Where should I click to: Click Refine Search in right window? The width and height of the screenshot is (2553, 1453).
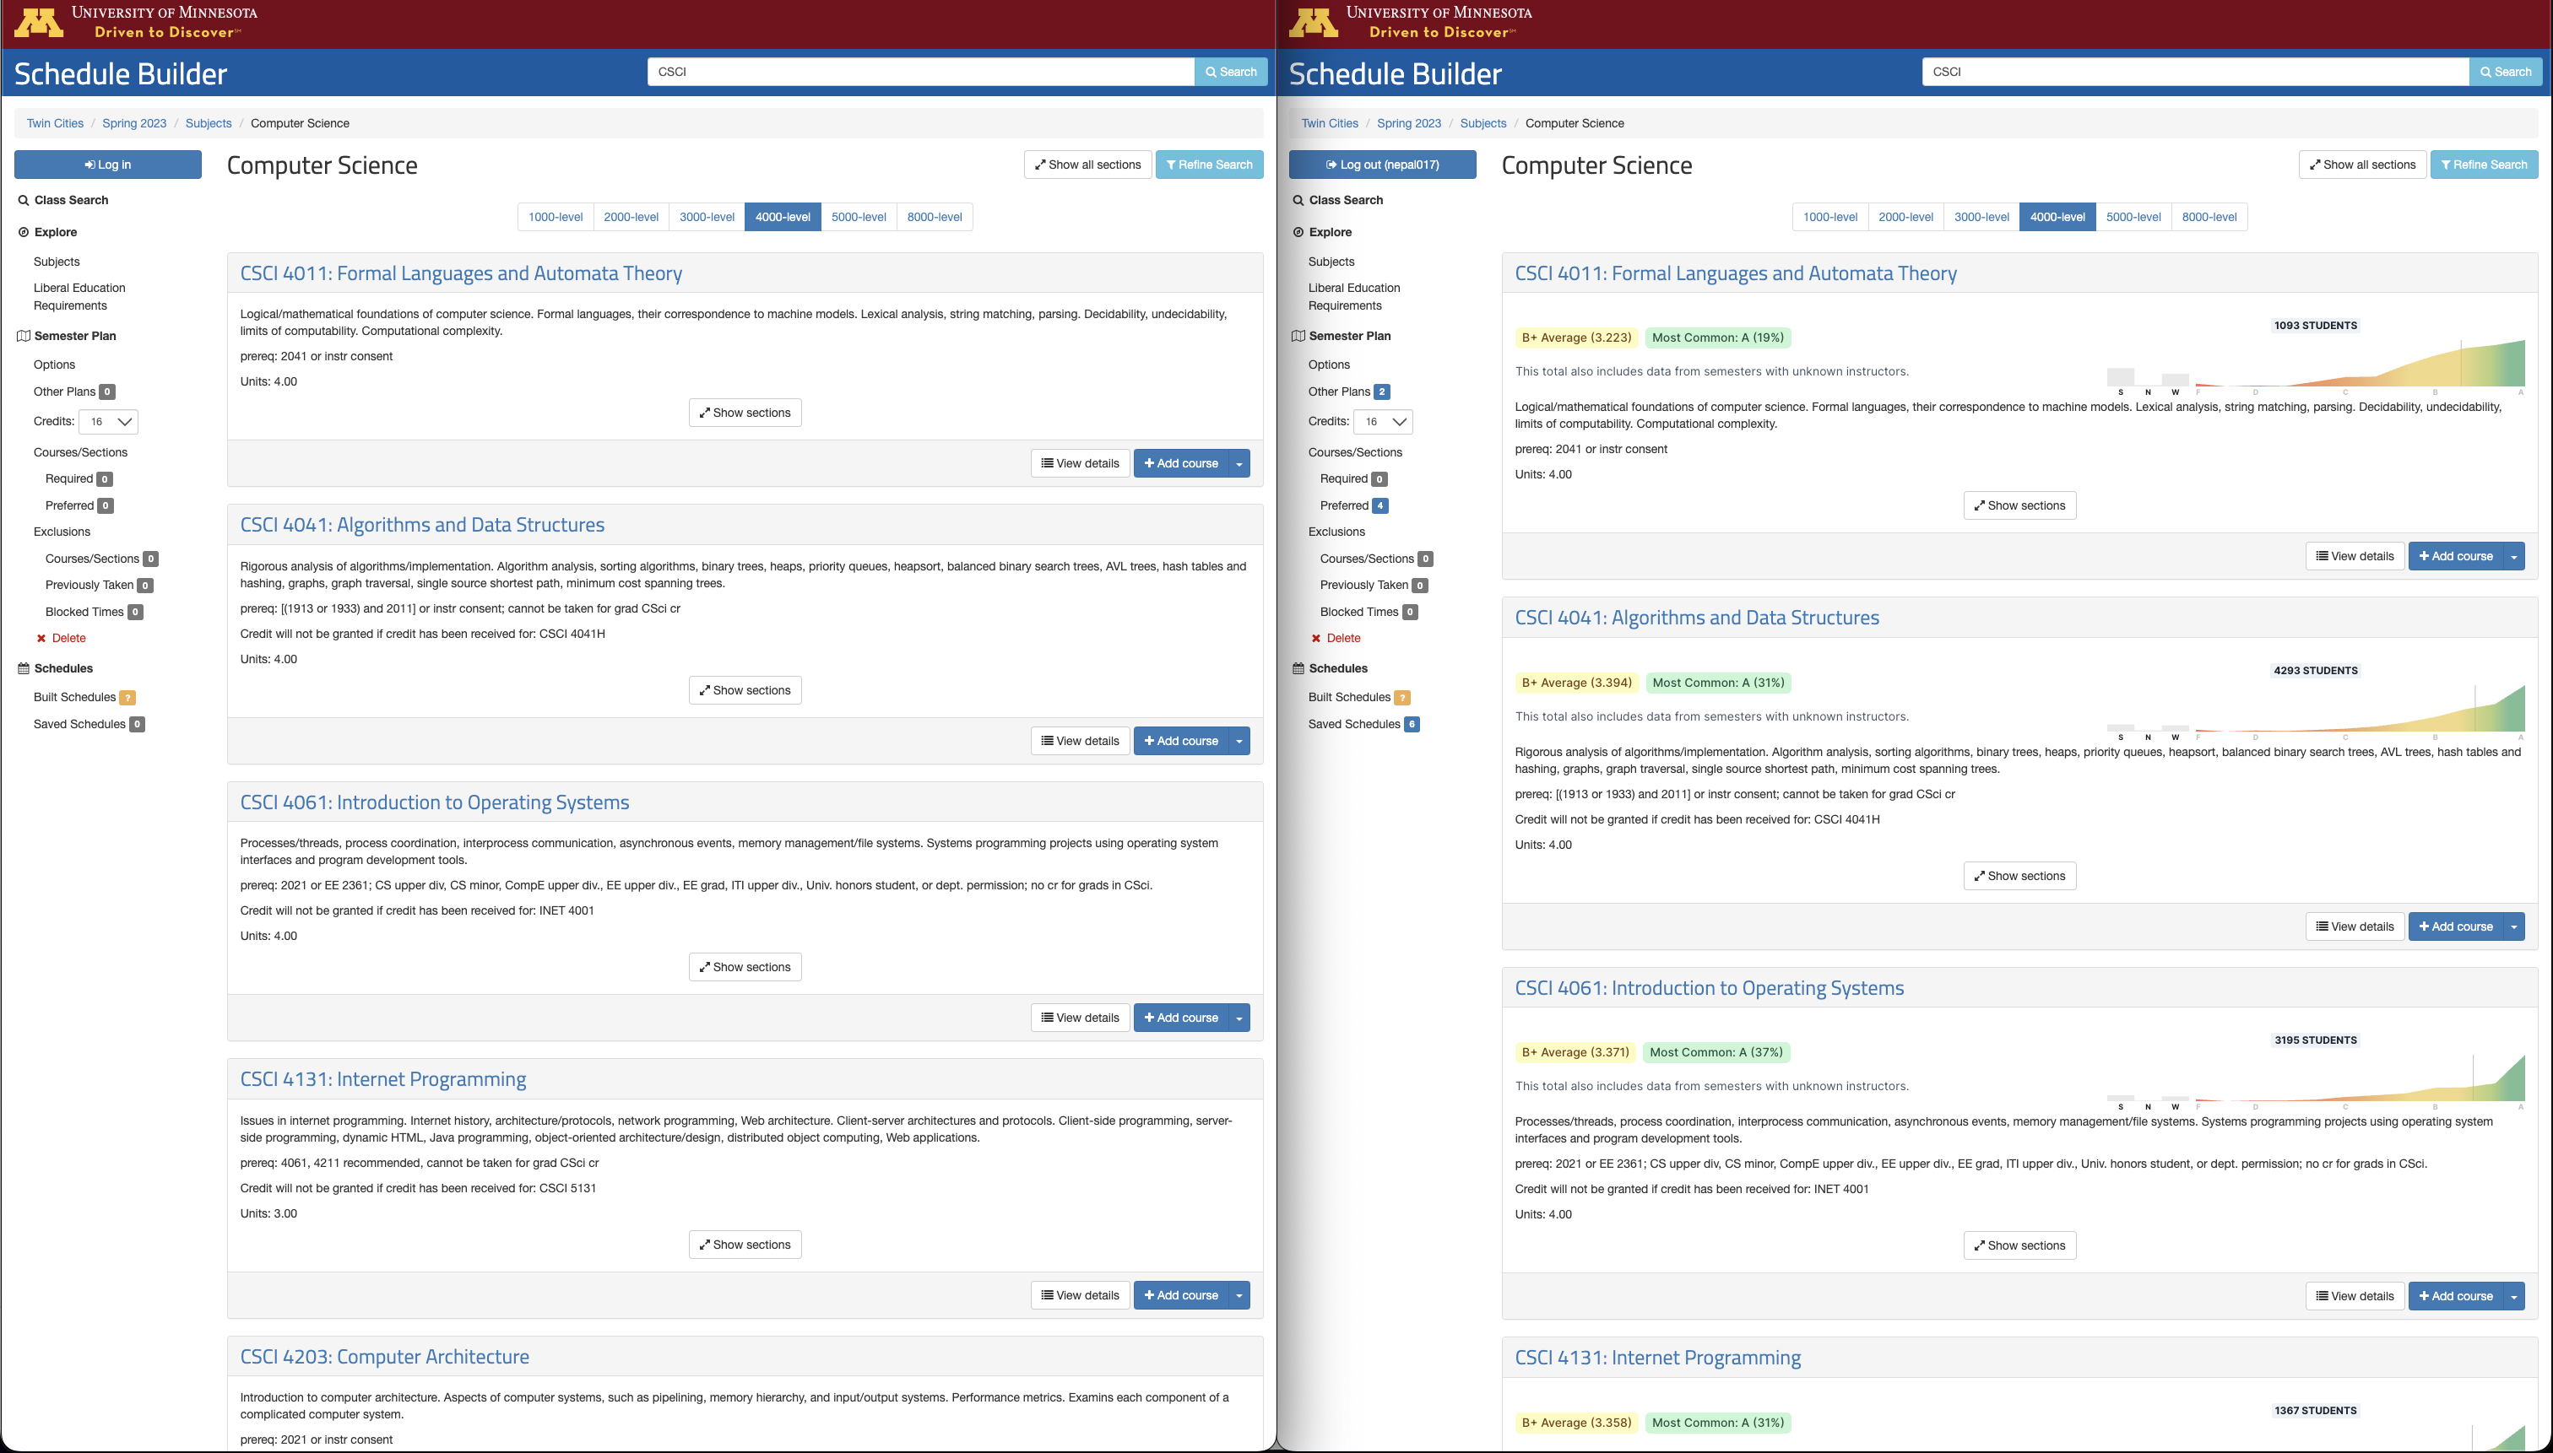2484,165
